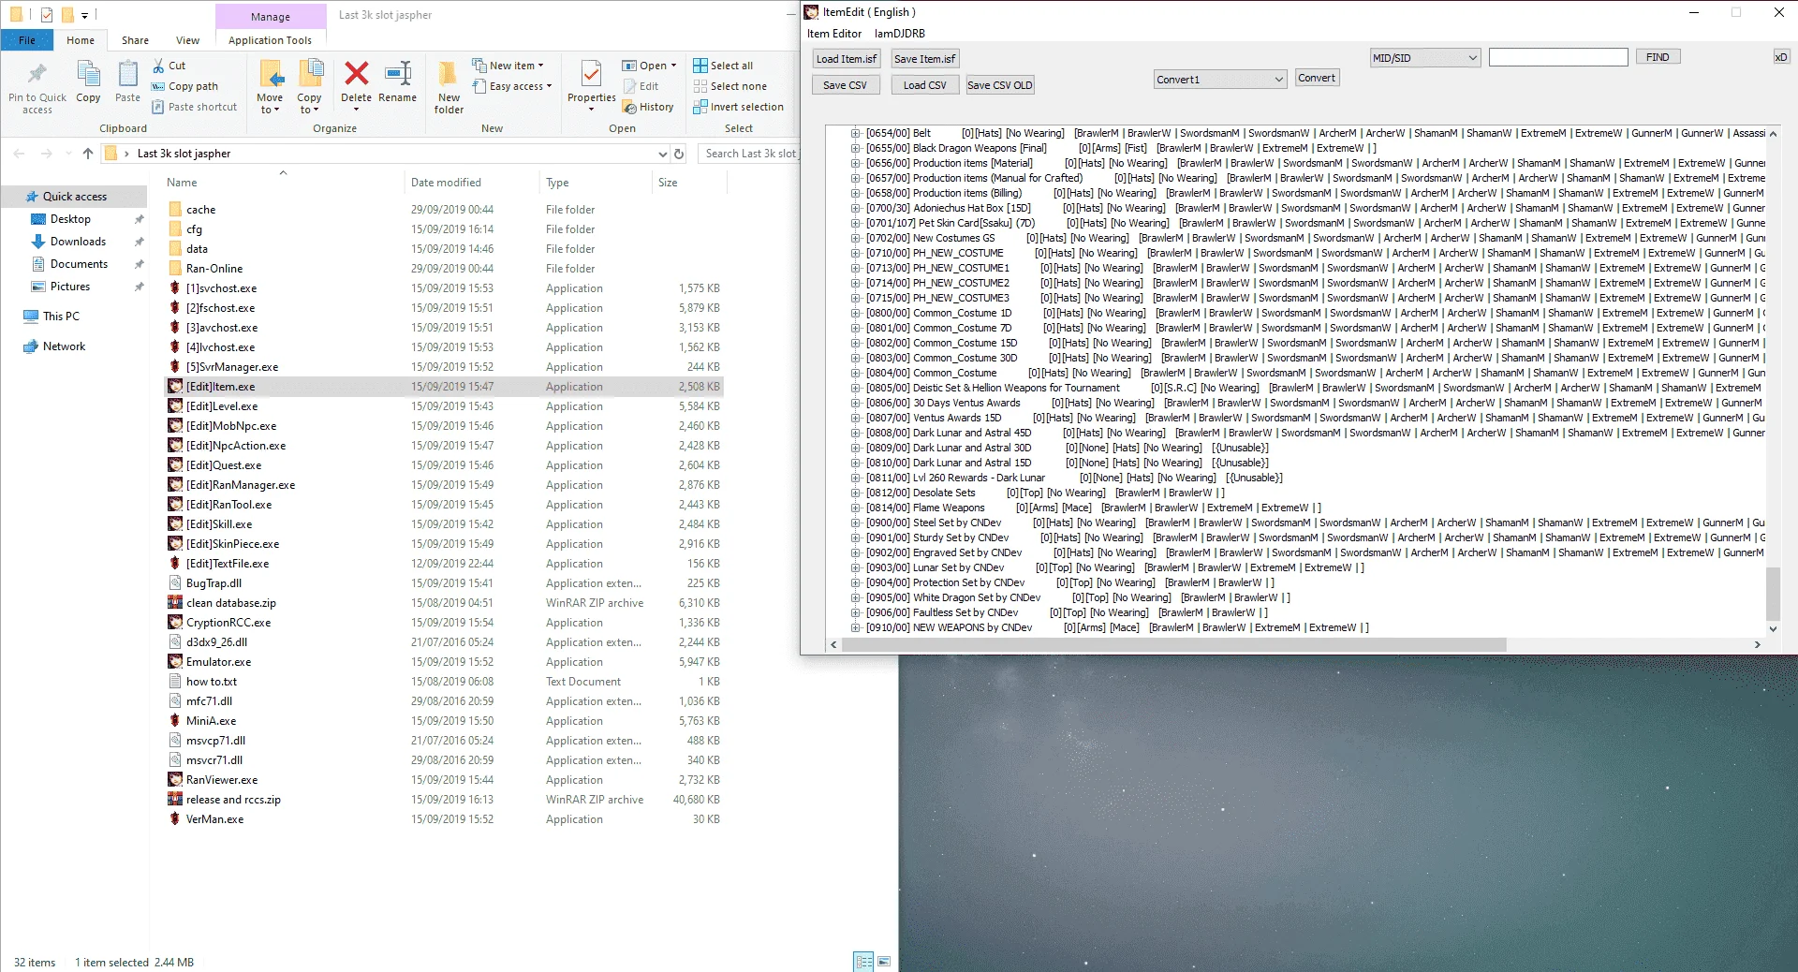The image size is (1798, 972).
Task: Switch to Details view icon in status bar
Action: pos(863,962)
